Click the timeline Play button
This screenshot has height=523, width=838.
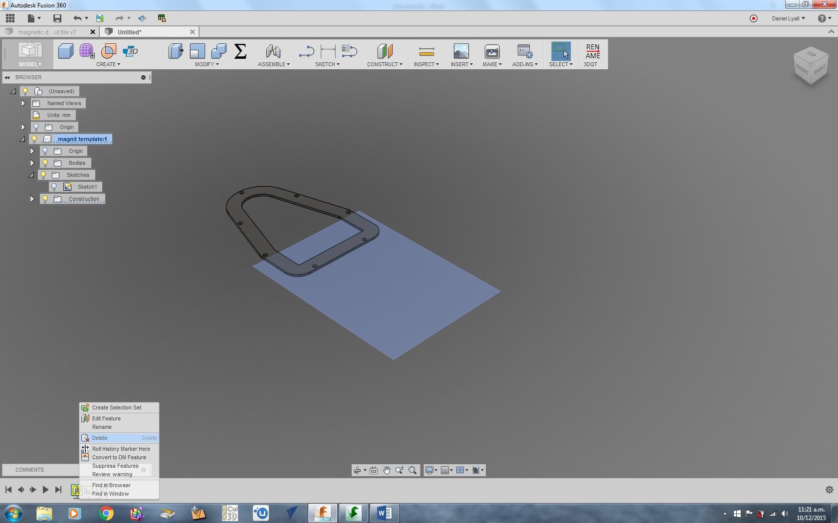45,490
